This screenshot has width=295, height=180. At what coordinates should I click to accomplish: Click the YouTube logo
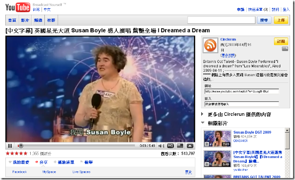click(x=18, y=7)
